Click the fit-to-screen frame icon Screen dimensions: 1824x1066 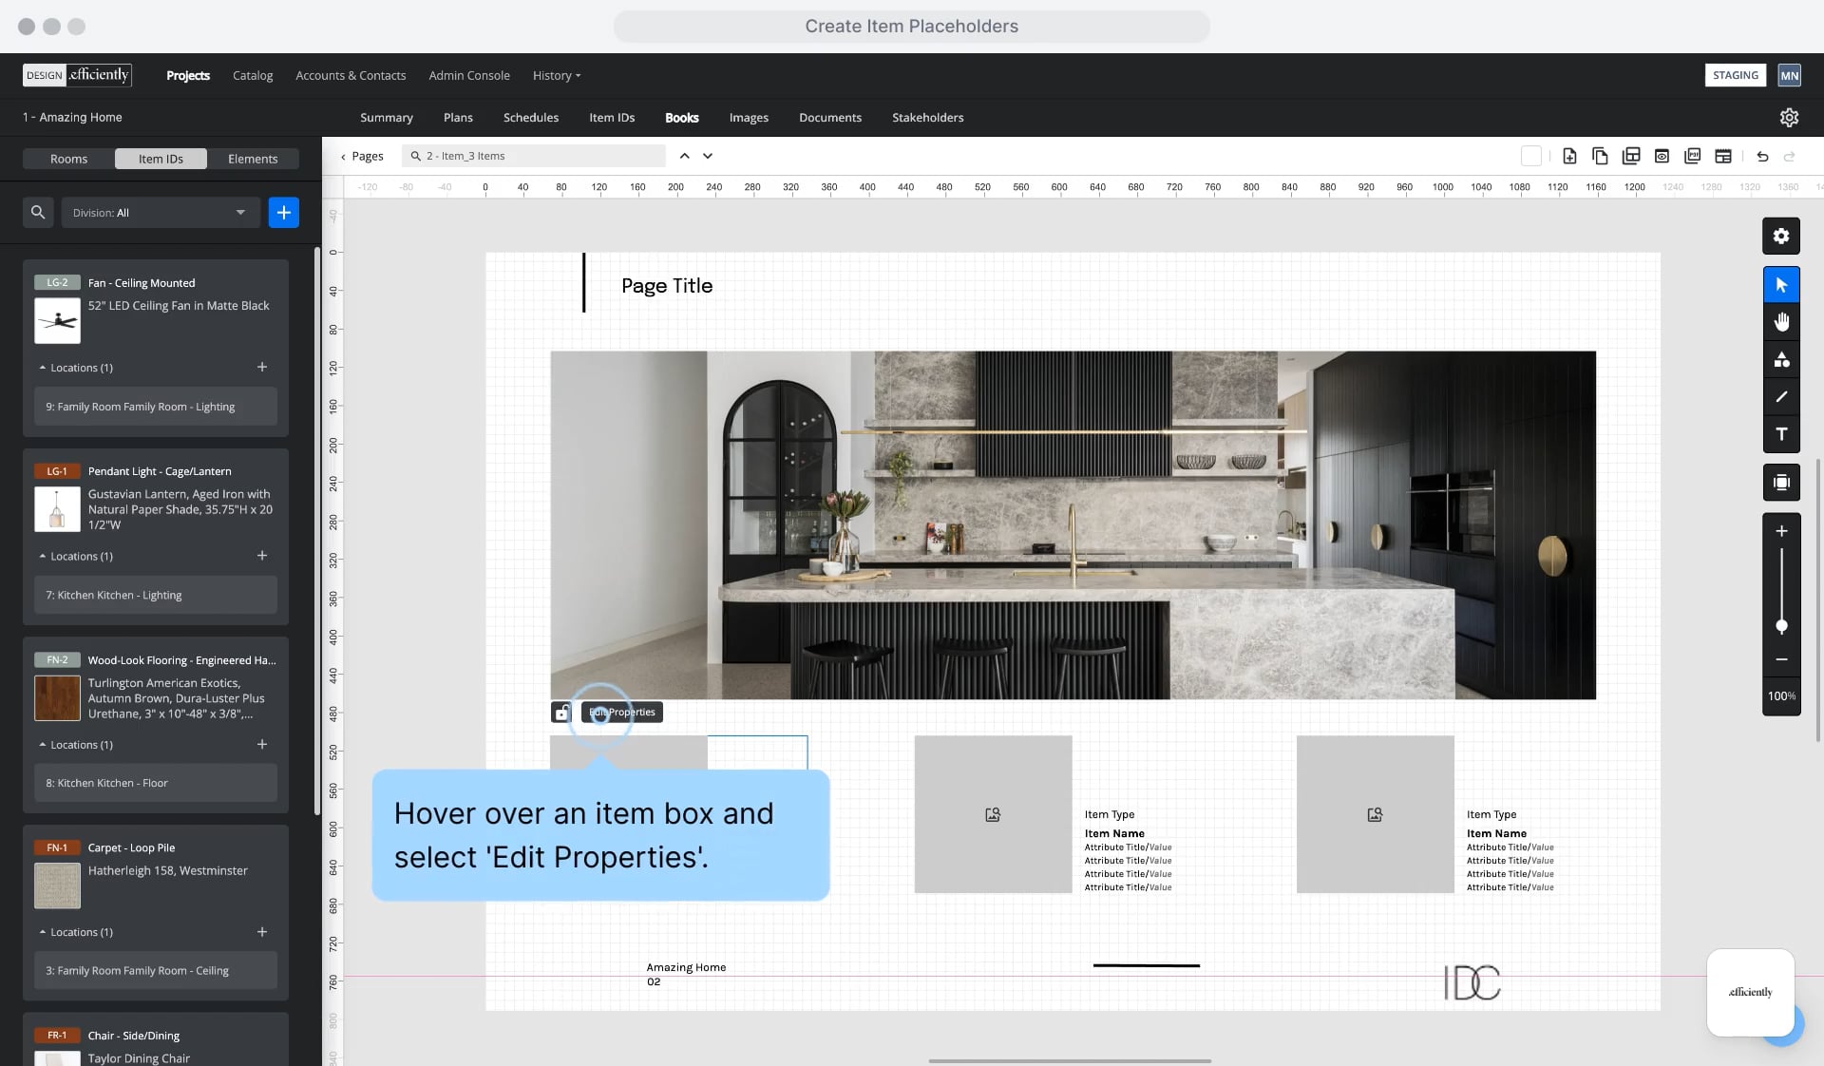click(1781, 482)
